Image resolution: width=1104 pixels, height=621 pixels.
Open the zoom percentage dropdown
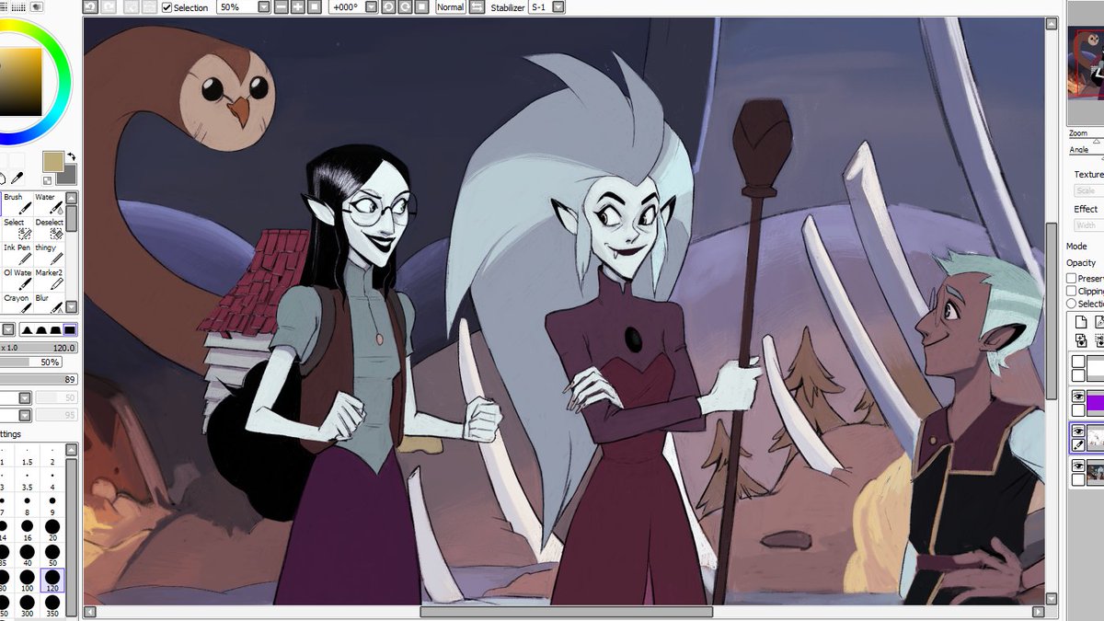(x=264, y=6)
